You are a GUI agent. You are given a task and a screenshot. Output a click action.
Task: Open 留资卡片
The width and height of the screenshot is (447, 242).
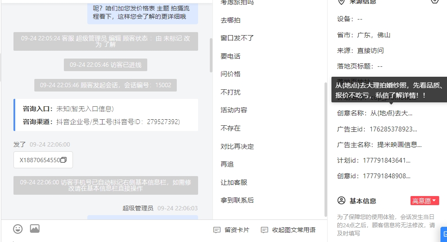pyautogui.click(x=237, y=230)
